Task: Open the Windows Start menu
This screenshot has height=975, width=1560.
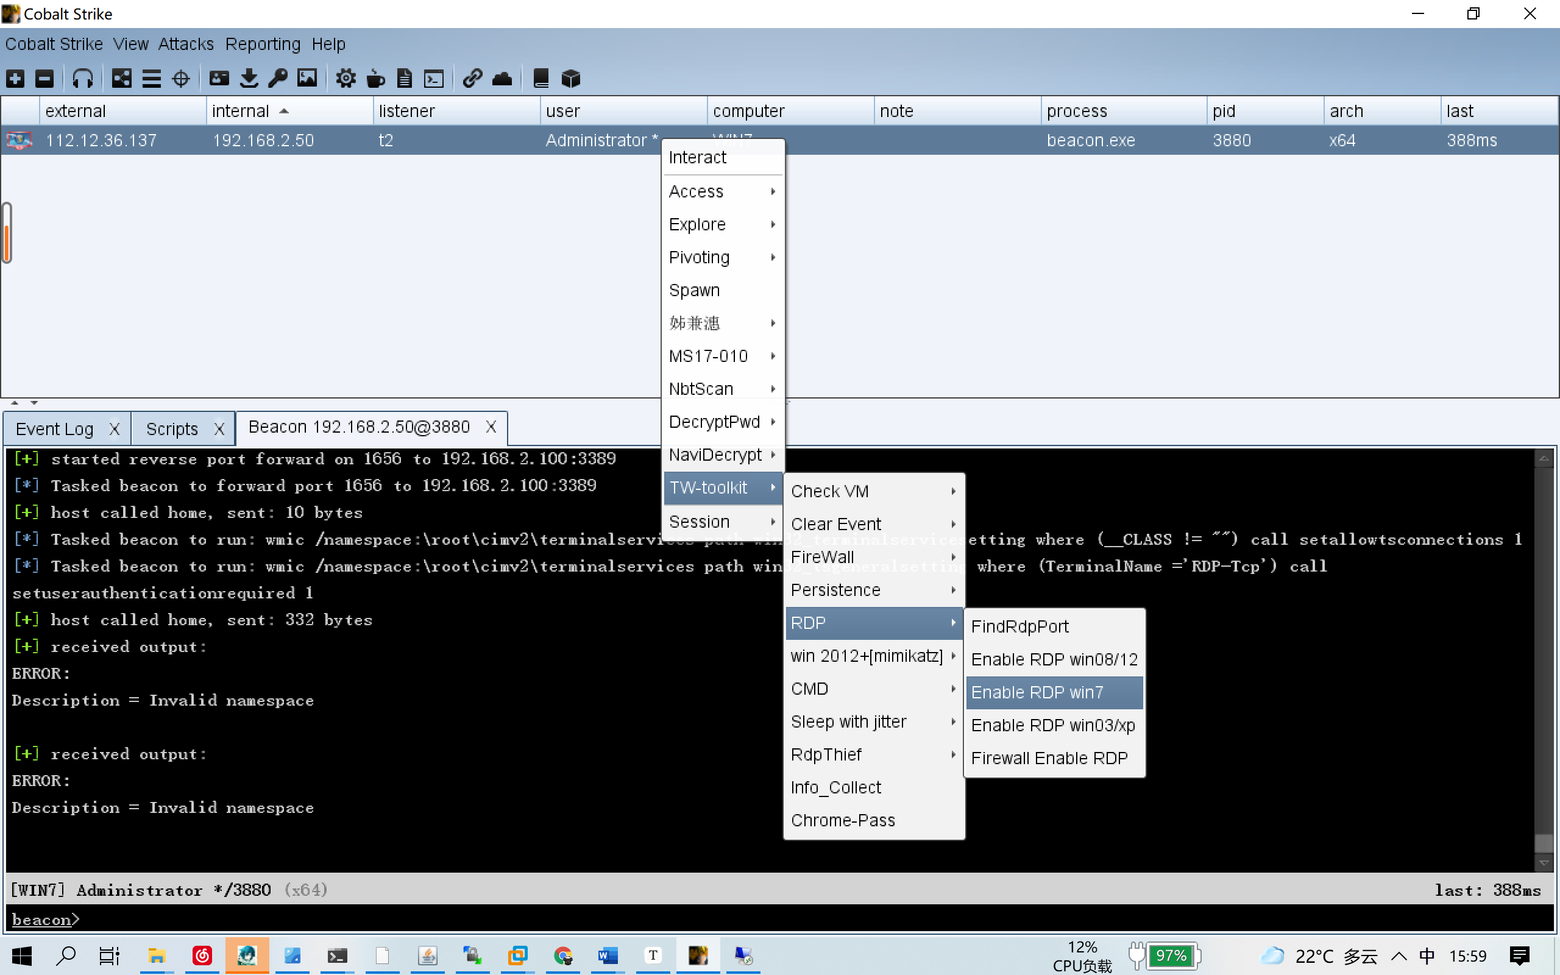Action: (22, 955)
